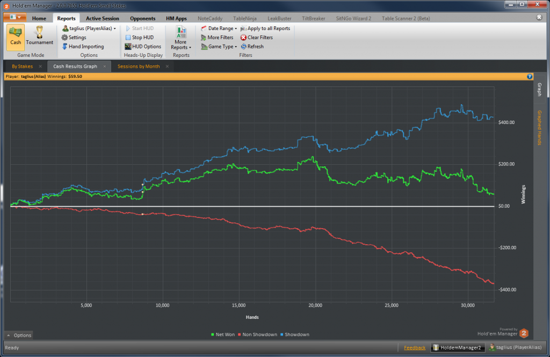Open the LeakBuster tab
This screenshot has height=357, width=550.
279,18
